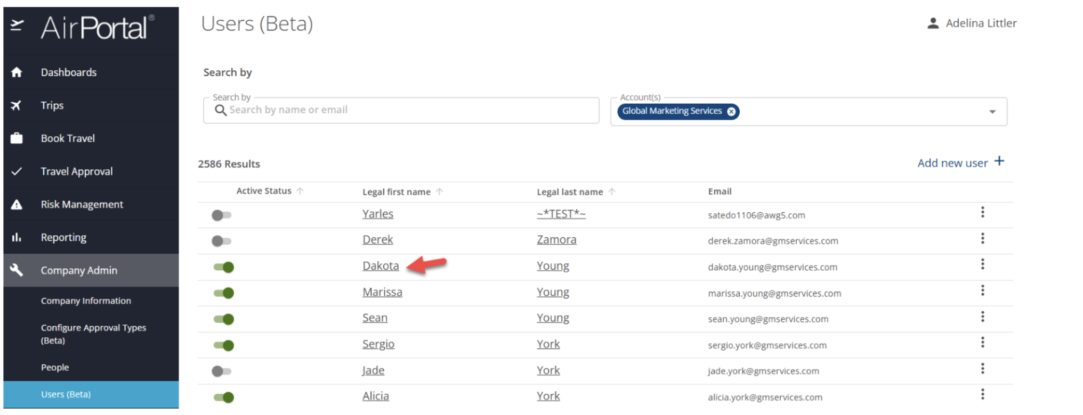Click the Email column header
Viewport: 1083px width, 415px height.
tap(720, 192)
